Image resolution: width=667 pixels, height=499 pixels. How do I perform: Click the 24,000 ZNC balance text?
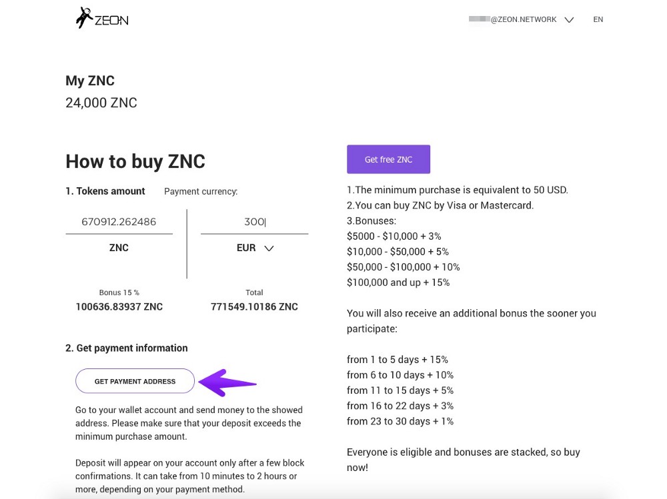[101, 103]
